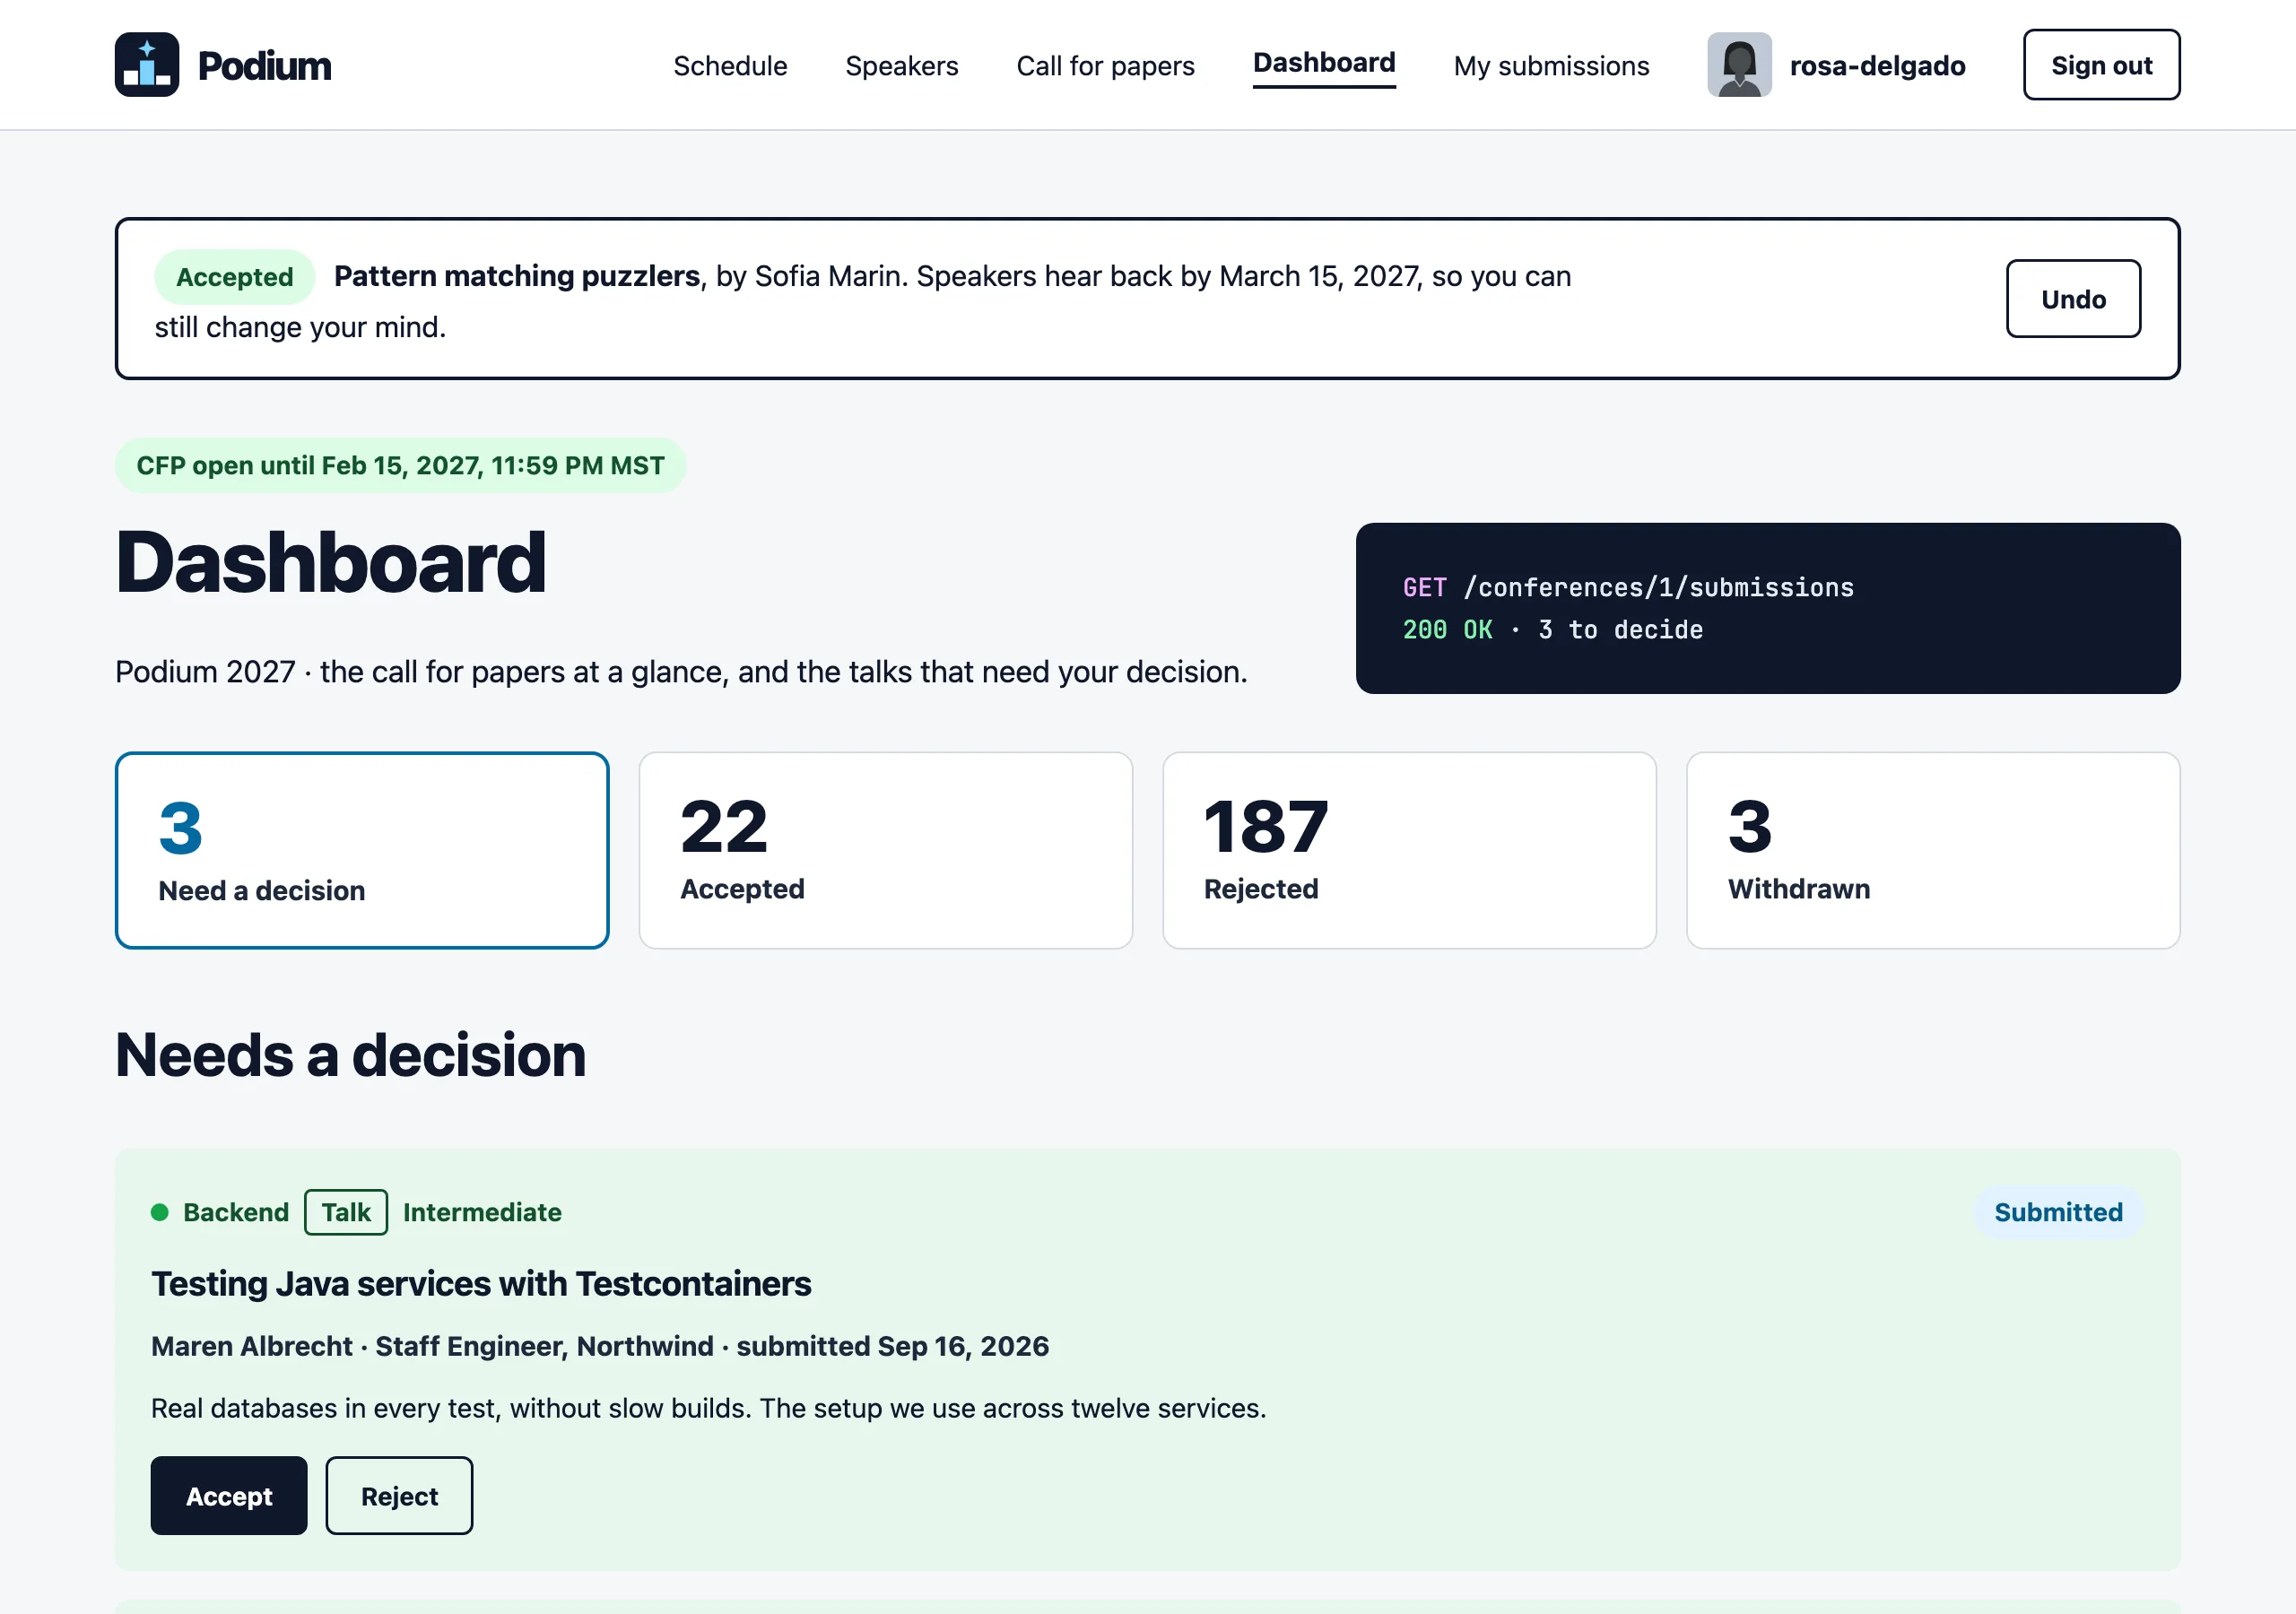This screenshot has width=2296, height=1614.
Task: Click the 'Podium 2027' subtitle text
Action: coord(681,671)
